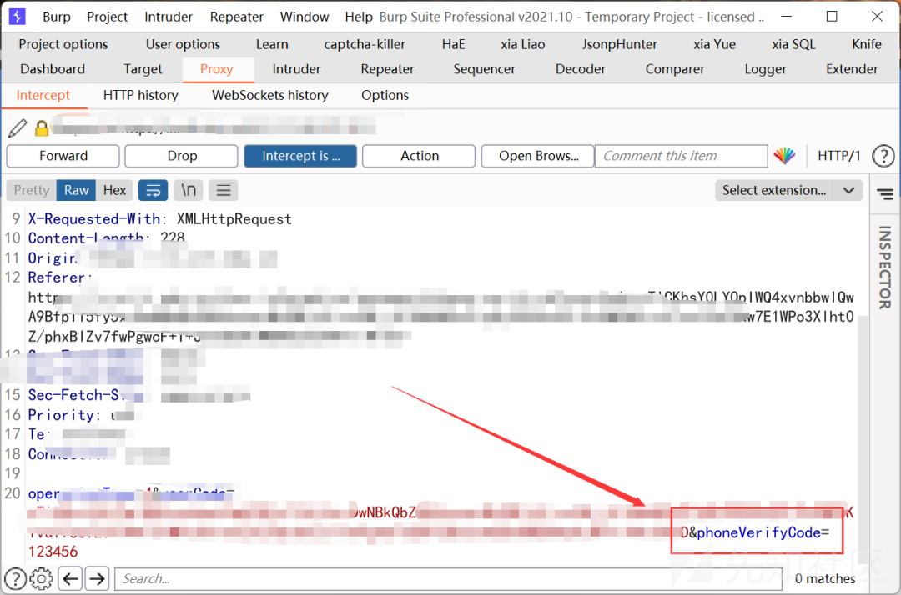Switch to Target tab
The width and height of the screenshot is (901, 595).
(143, 69)
